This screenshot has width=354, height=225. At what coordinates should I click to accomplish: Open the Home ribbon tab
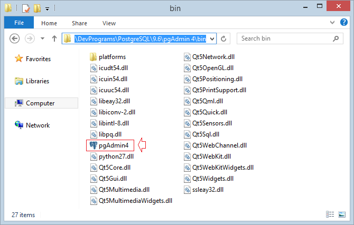click(49, 23)
